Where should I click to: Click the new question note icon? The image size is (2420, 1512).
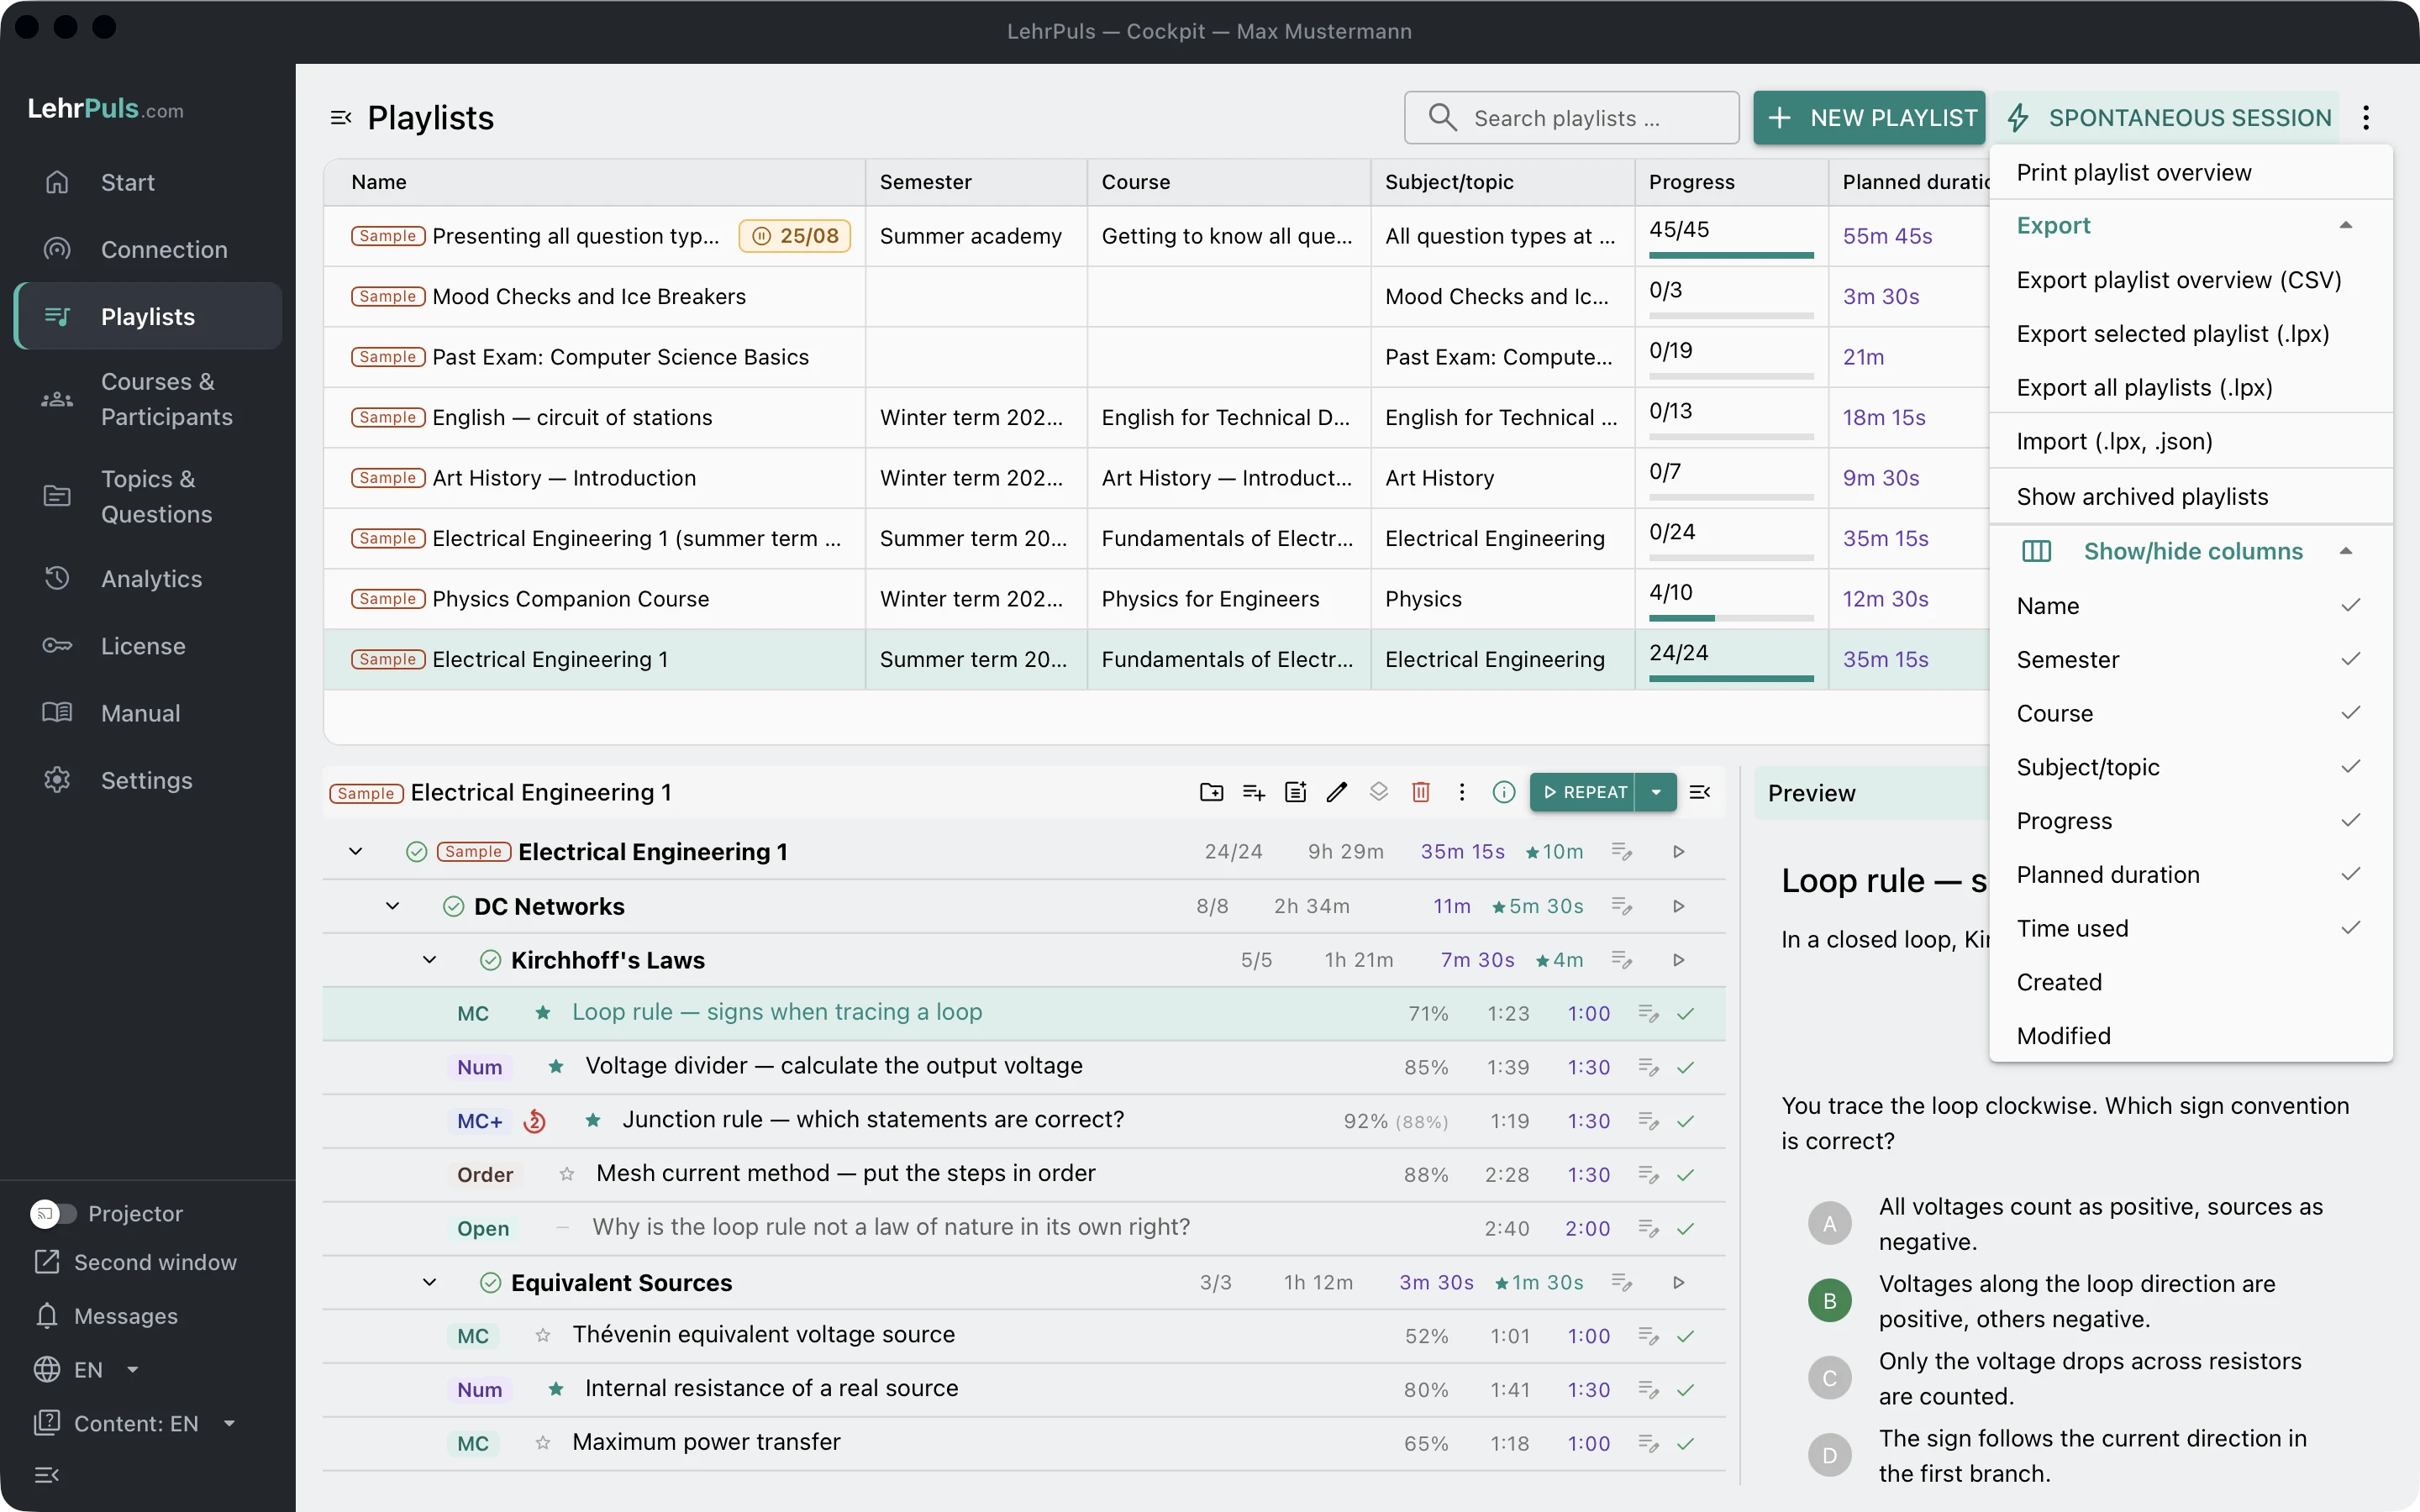1295,792
